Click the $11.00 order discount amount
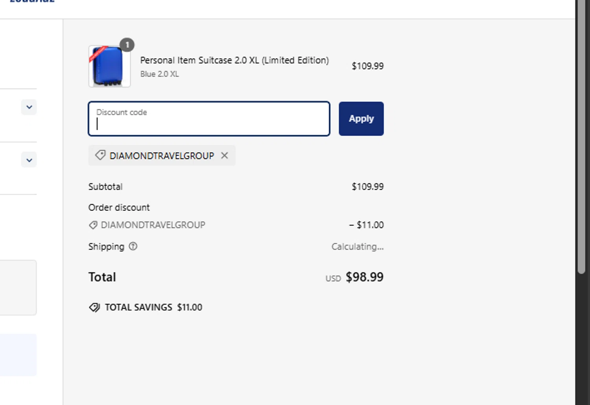 click(x=367, y=225)
